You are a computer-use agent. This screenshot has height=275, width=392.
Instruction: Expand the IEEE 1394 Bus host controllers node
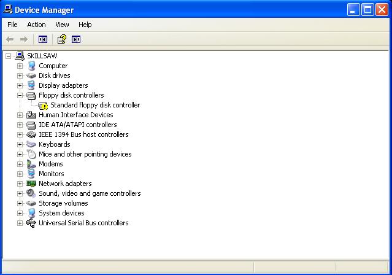coord(20,134)
